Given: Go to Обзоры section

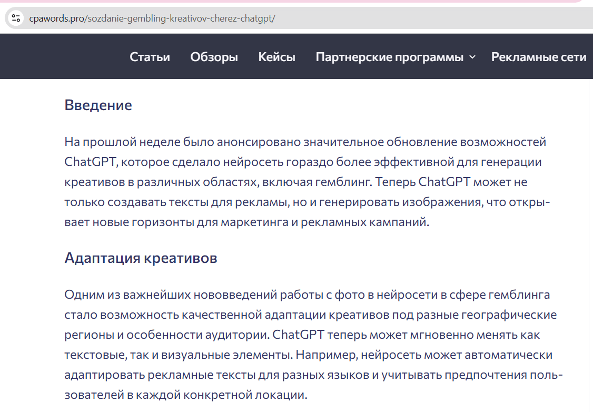Looking at the screenshot, I should 214,57.
